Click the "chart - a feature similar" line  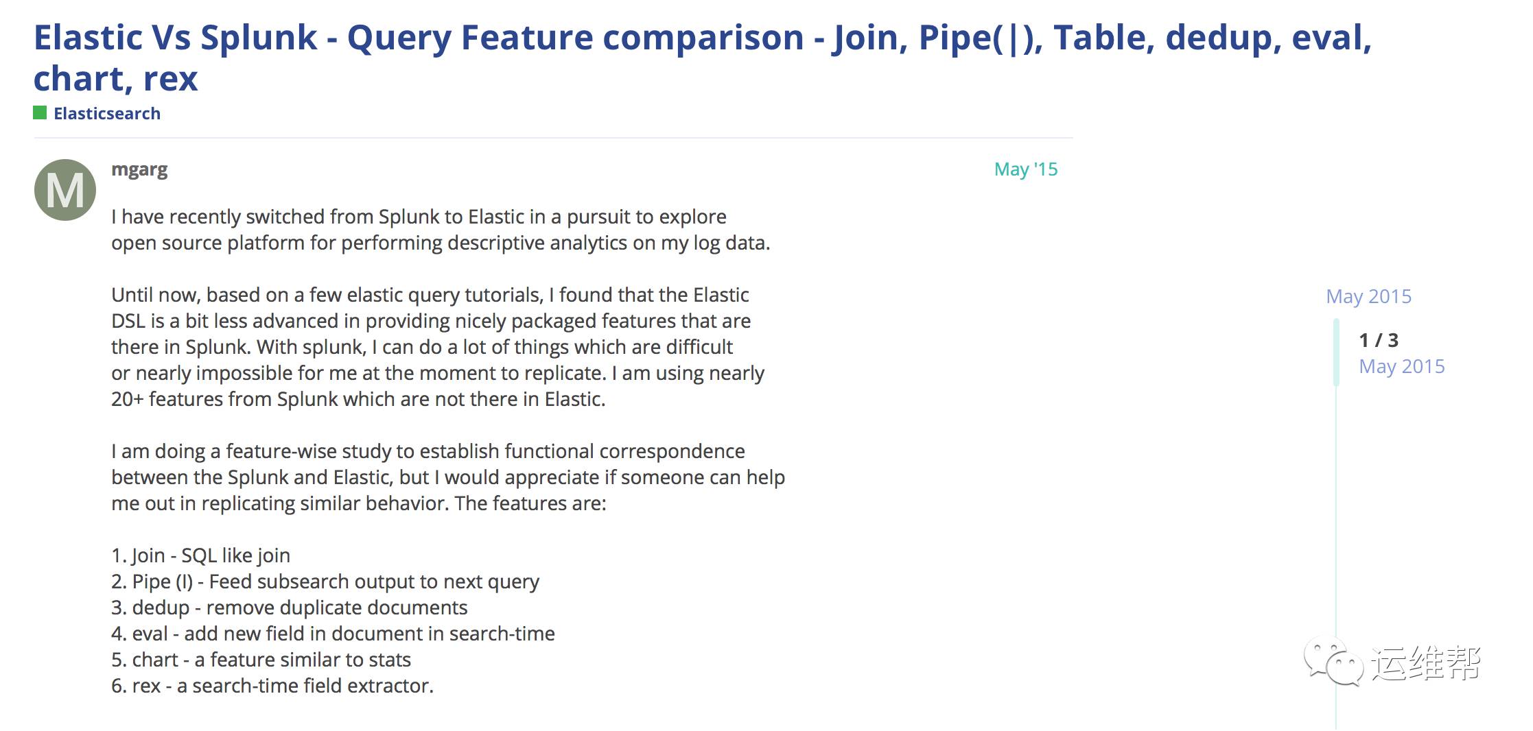[261, 660]
